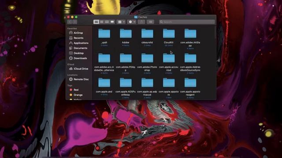Image resolution: width=282 pixels, height=158 pixels.
Task: Switch Finder to icon view
Action: [96, 22]
